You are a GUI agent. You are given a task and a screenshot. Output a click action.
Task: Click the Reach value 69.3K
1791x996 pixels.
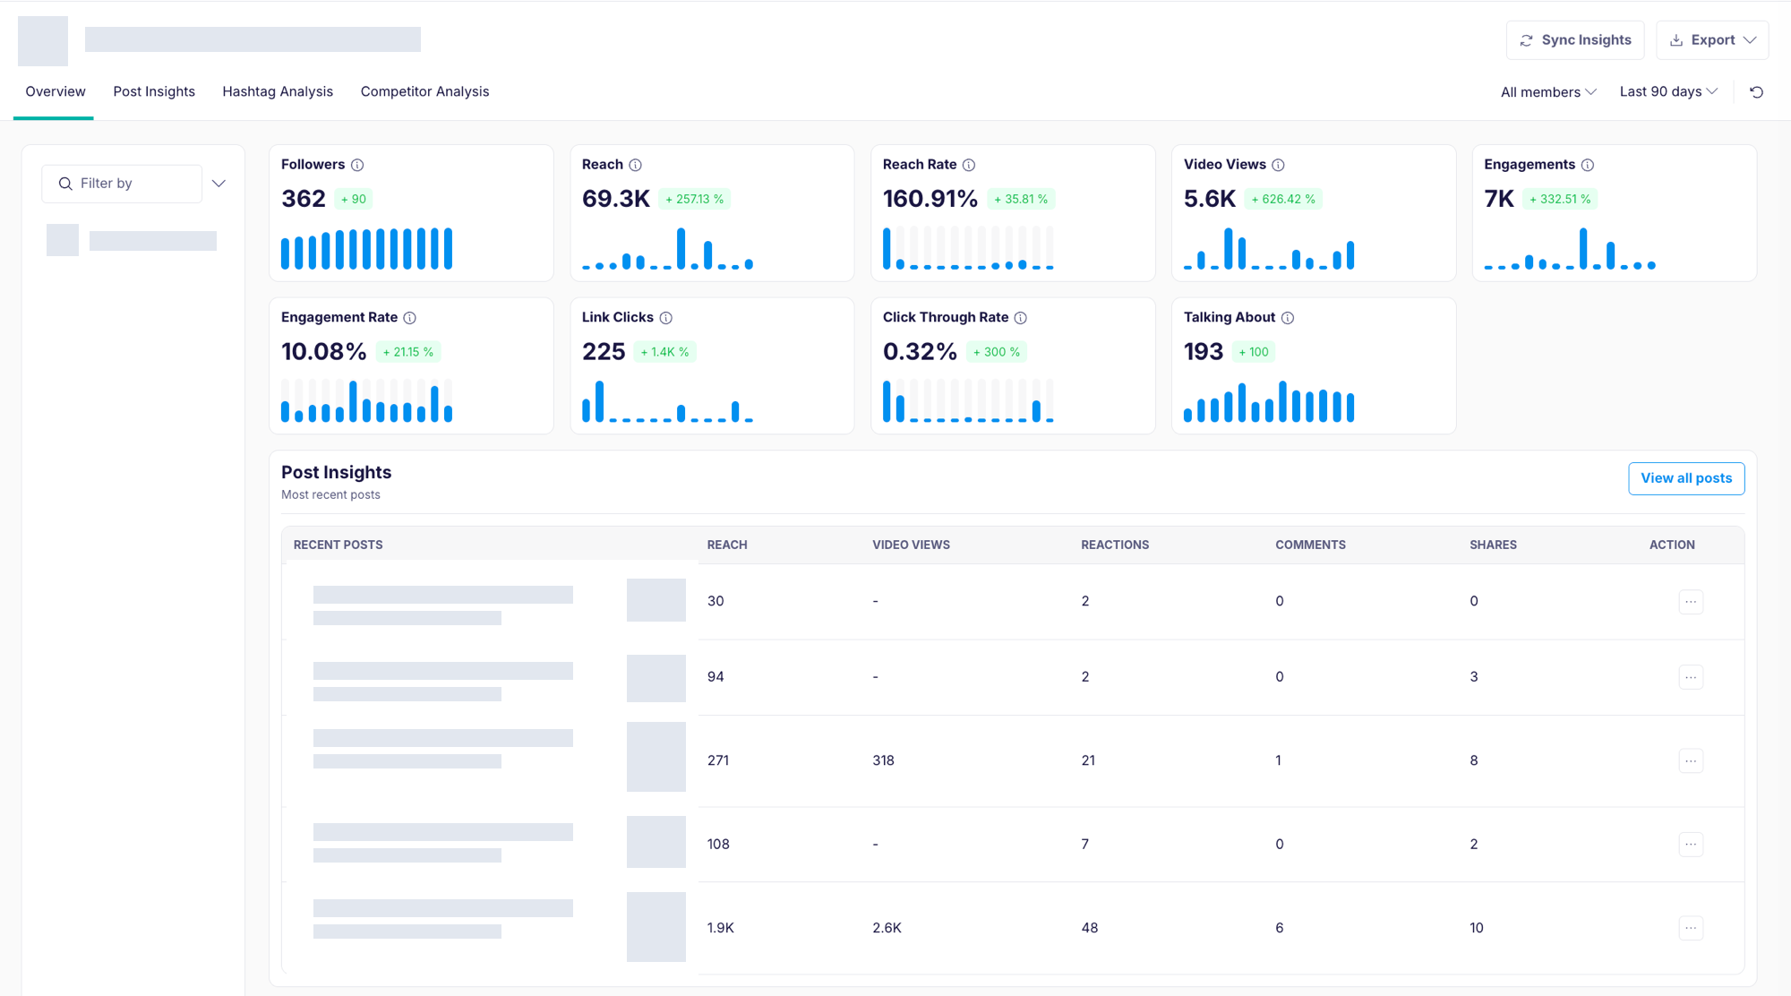tap(616, 199)
